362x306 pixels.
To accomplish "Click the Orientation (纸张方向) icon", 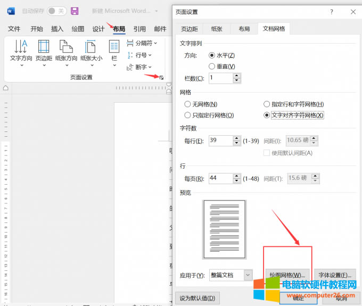I will point(66,48).
